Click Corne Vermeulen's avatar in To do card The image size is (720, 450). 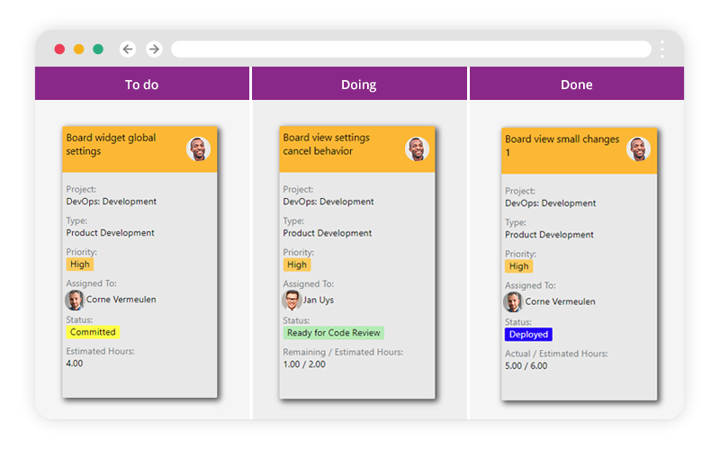tap(75, 300)
